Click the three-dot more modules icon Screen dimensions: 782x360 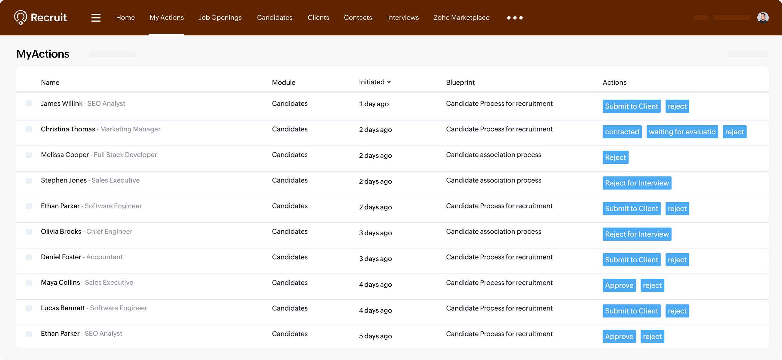point(515,18)
